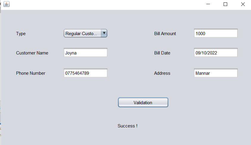Click the Phone Number label

pos(31,73)
